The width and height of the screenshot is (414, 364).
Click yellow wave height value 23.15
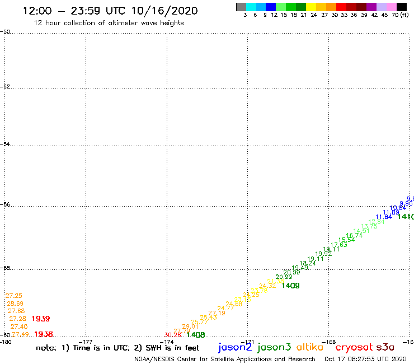click(x=243, y=300)
